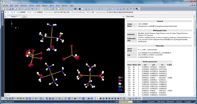Screen dimensions: 197x104
Task: Open the Structure menu
Action: (x=24, y=6)
